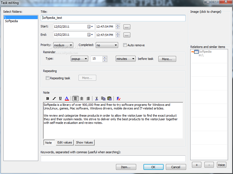Cut selected note text
233x174 pixels.
(97, 98)
